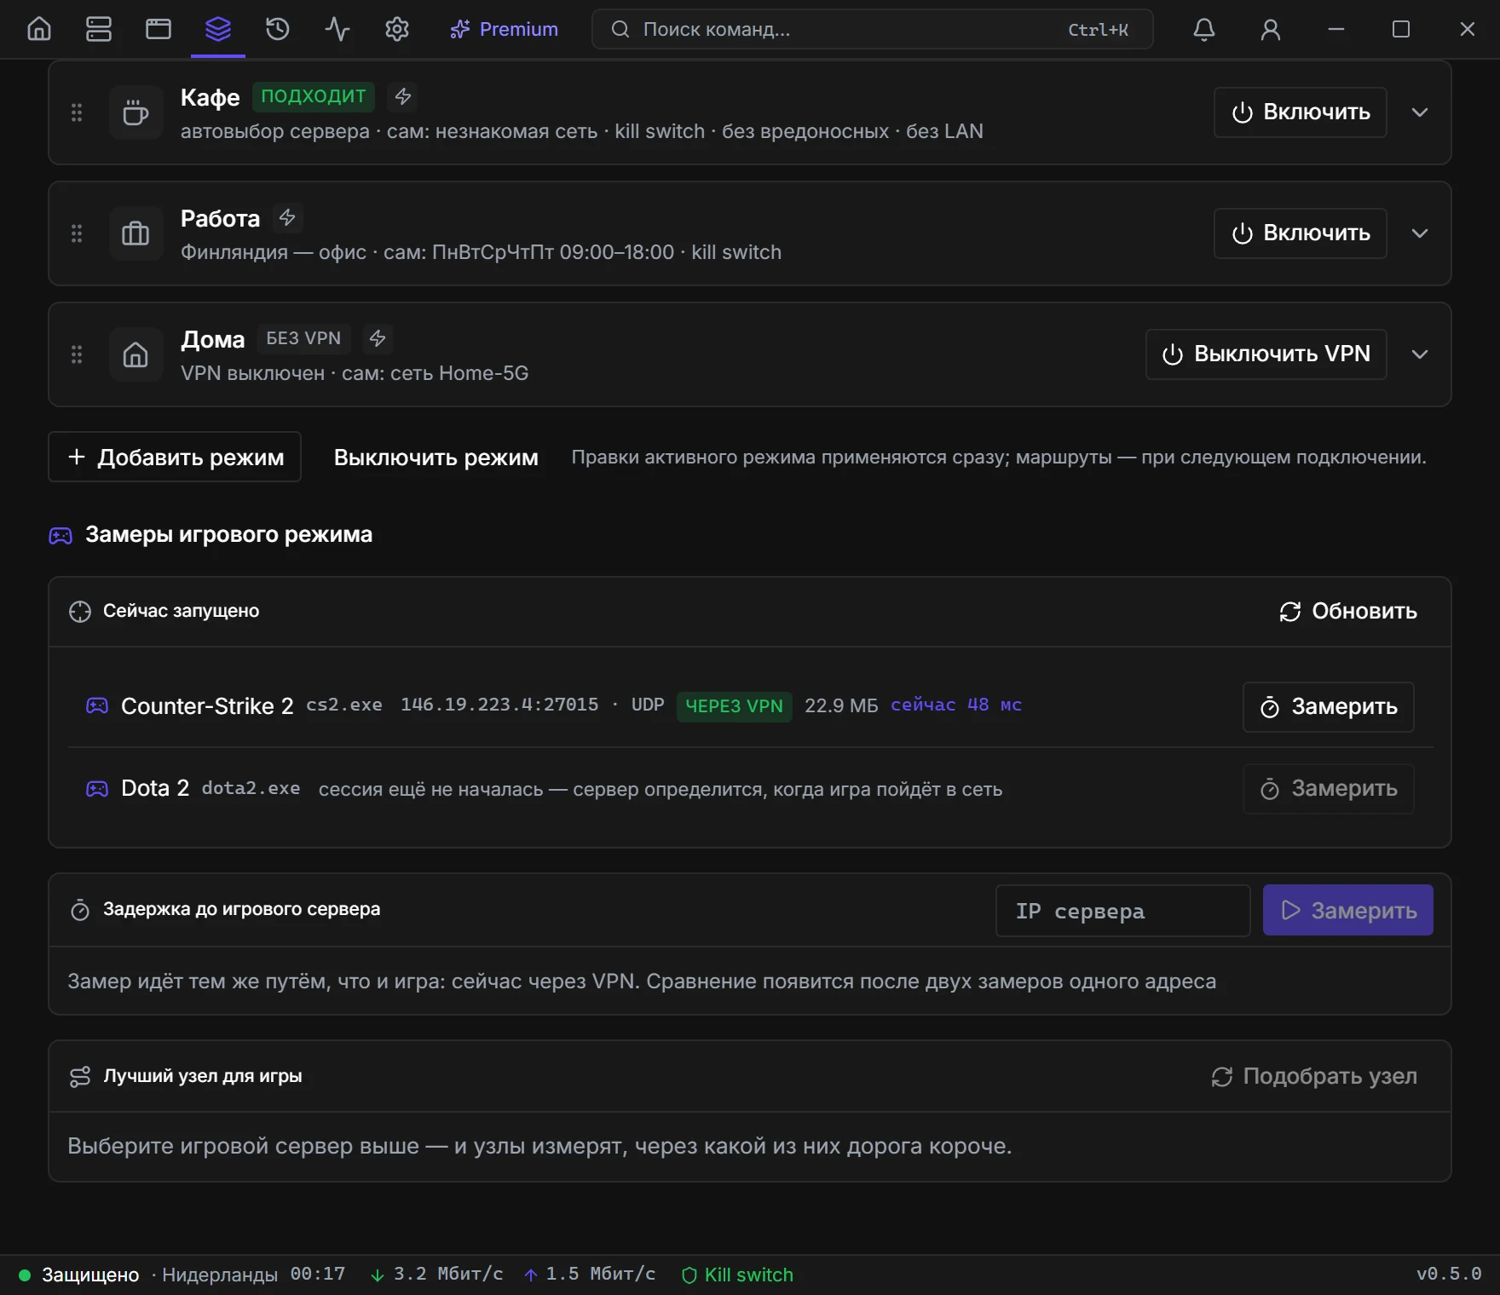Image resolution: width=1500 pixels, height=1295 pixels.
Task: Open settings gear in top bar
Action: [397, 29]
